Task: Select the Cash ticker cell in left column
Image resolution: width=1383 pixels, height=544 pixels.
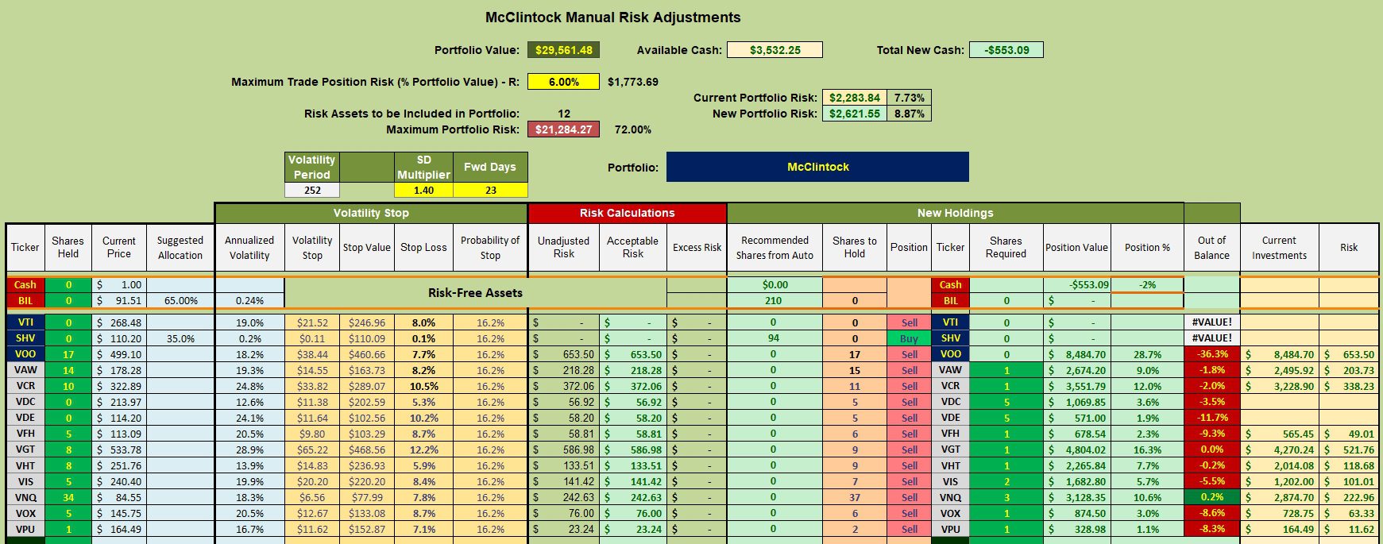Action: (25, 285)
